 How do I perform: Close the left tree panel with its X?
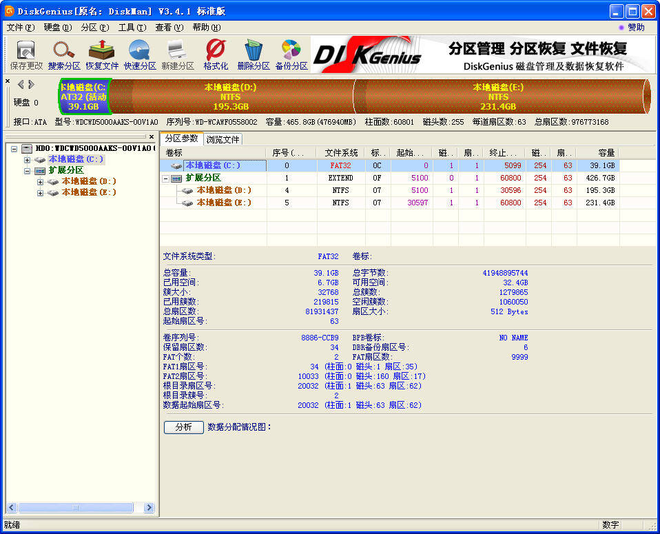point(152,137)
